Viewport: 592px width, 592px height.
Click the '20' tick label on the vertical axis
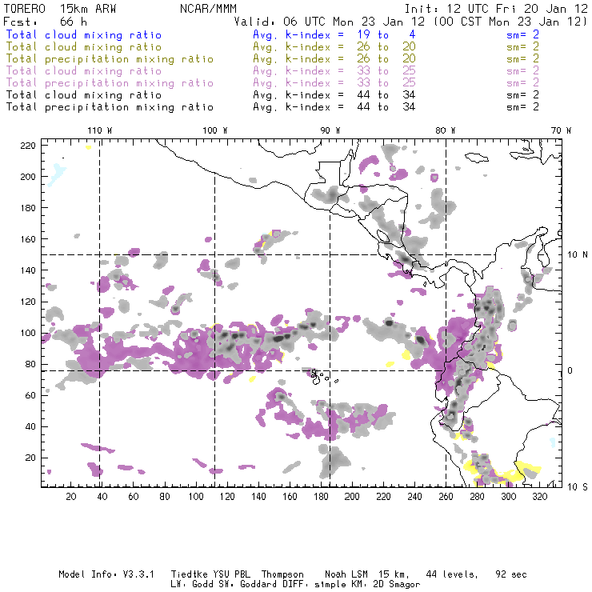(30, 458)
